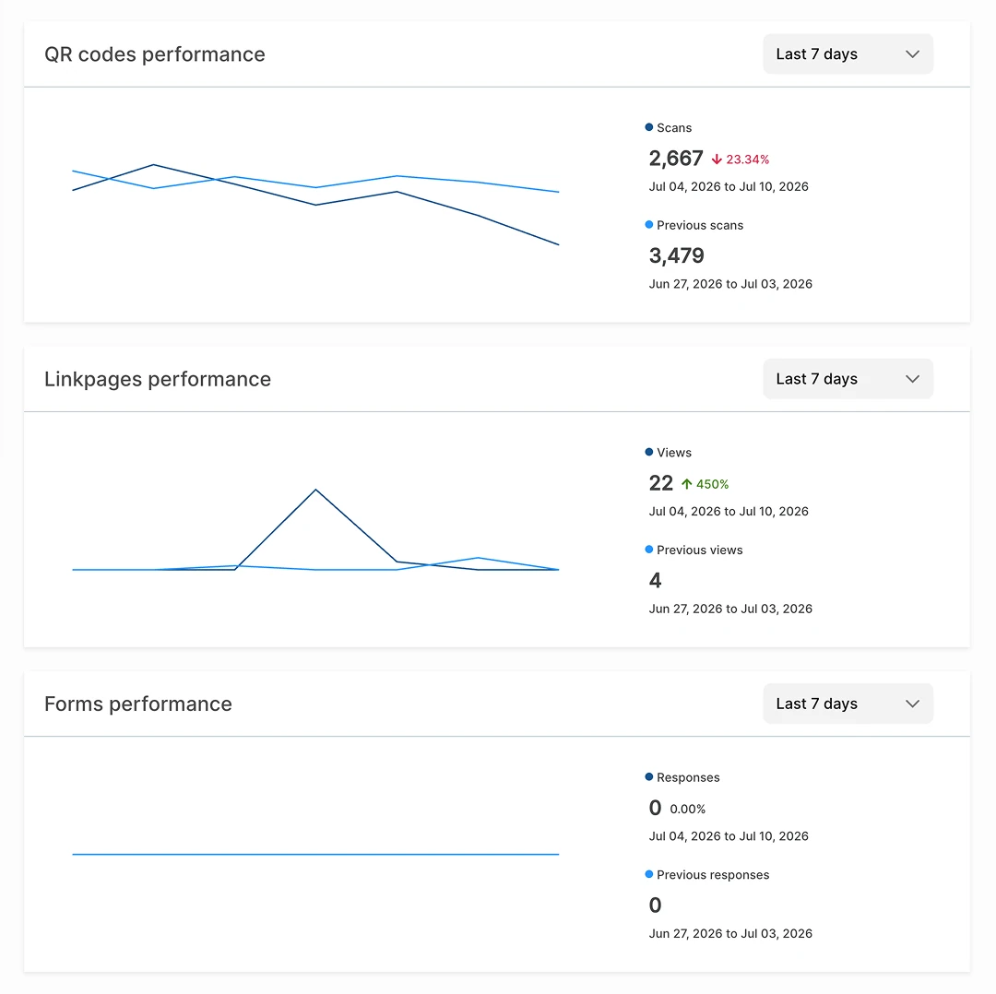Image resolution: width=996 pixels, height=994 pixels.
Task: Click Previous scans date range Jun 27 to Jul 03
Action: coord(730,284)
